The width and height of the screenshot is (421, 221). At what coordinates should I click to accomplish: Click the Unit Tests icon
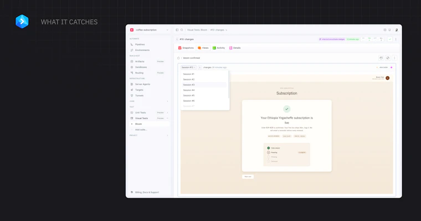click(132, 112)
